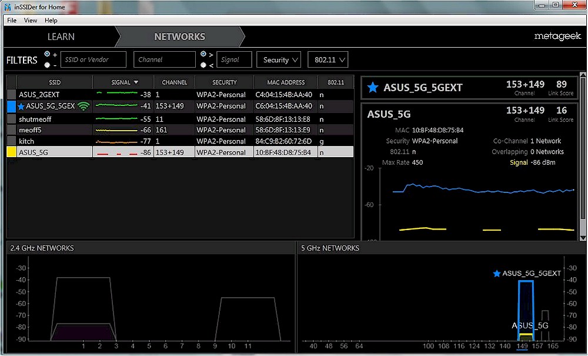Select the less-than signal radio button
The height and width of the screenshot is (356, 588).
203,65
